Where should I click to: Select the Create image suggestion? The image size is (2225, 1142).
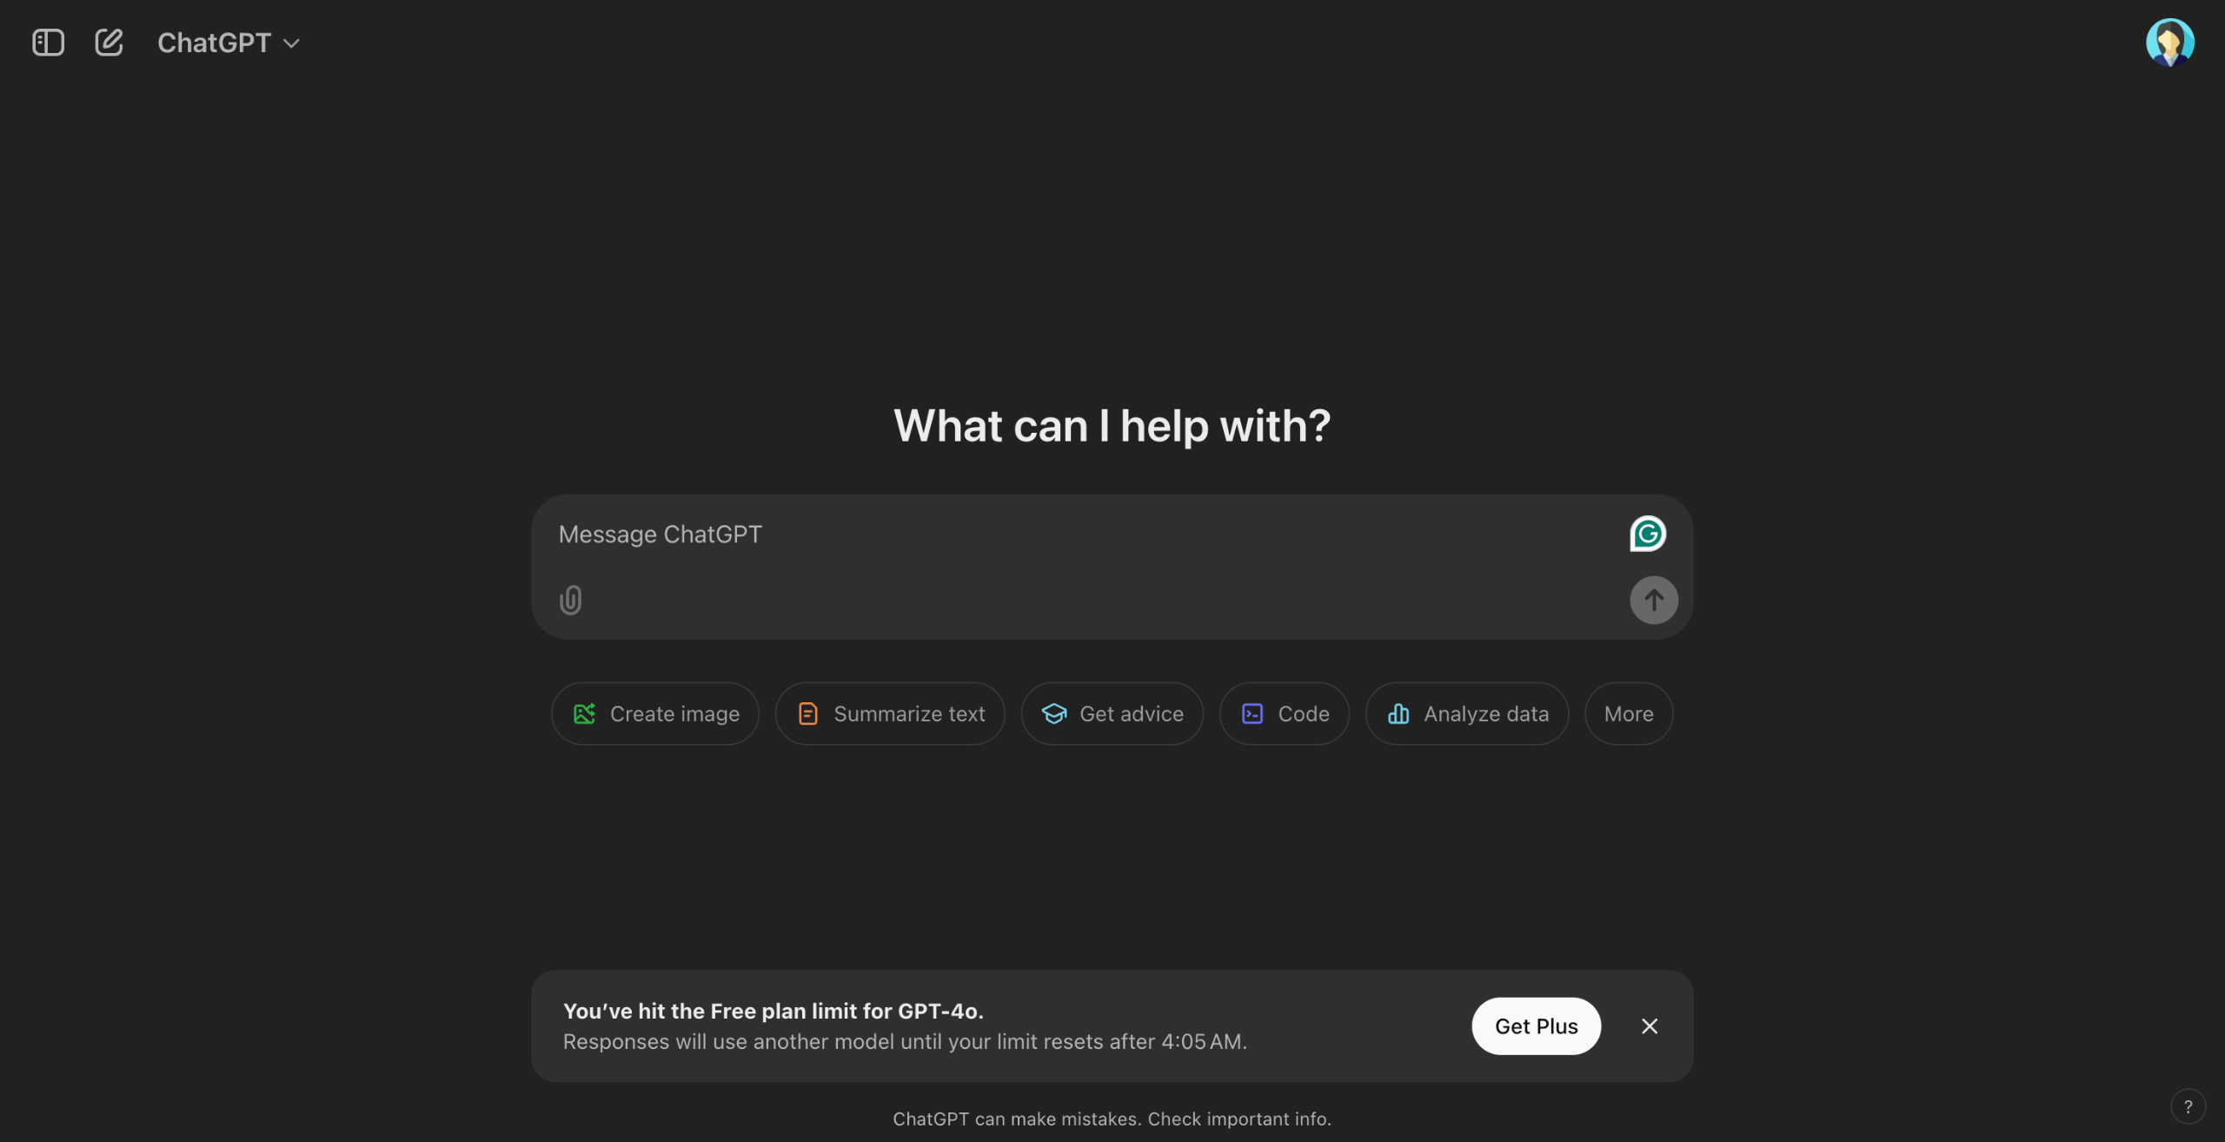(655, 714)
